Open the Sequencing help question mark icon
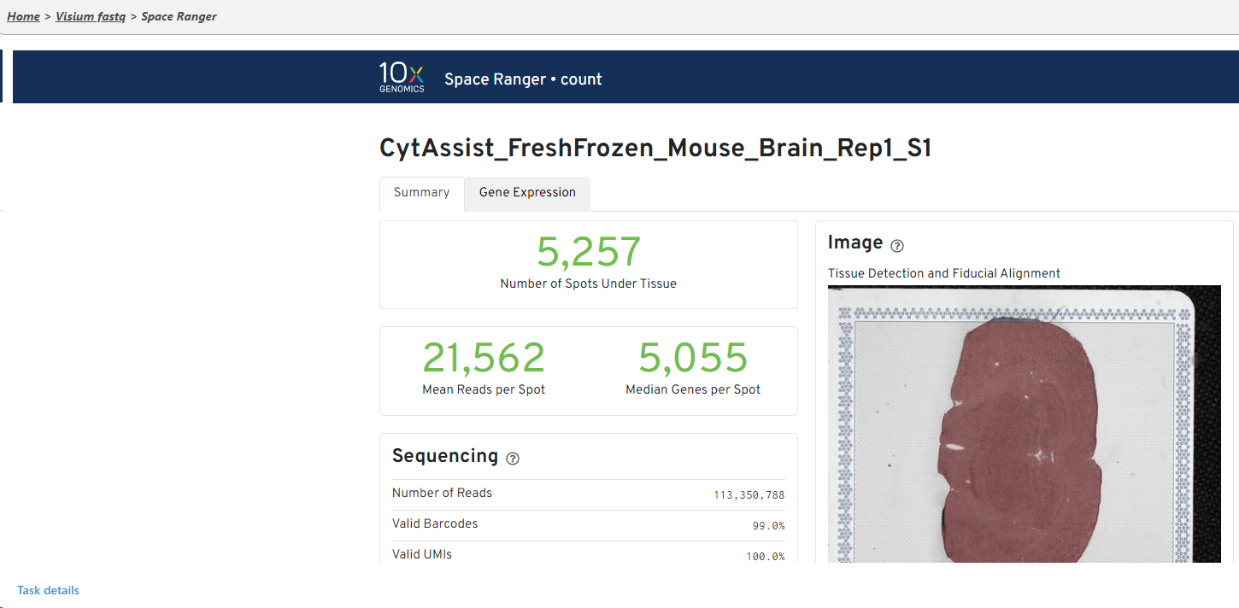The image size is (1239, 608). click(513, 459)
